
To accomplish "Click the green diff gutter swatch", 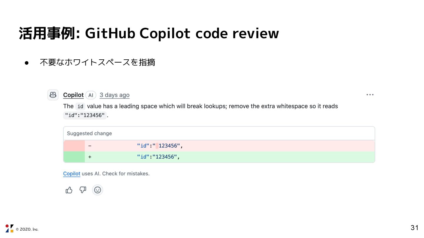I will (74, 157).
